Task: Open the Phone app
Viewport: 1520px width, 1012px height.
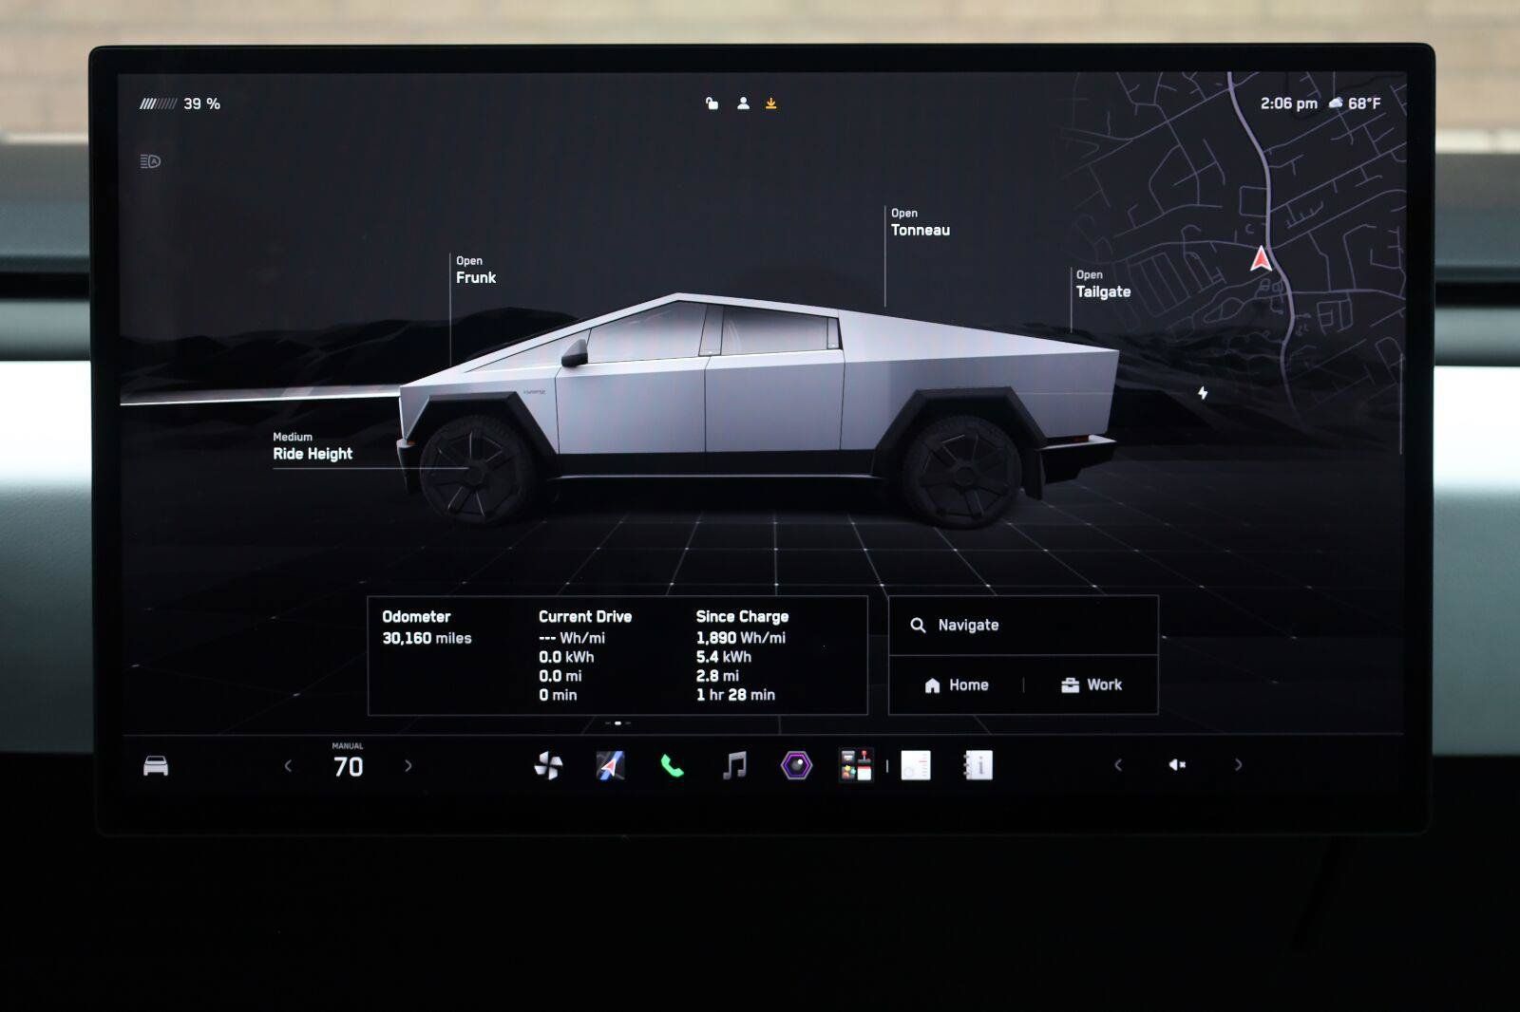Action: [672, 765]
